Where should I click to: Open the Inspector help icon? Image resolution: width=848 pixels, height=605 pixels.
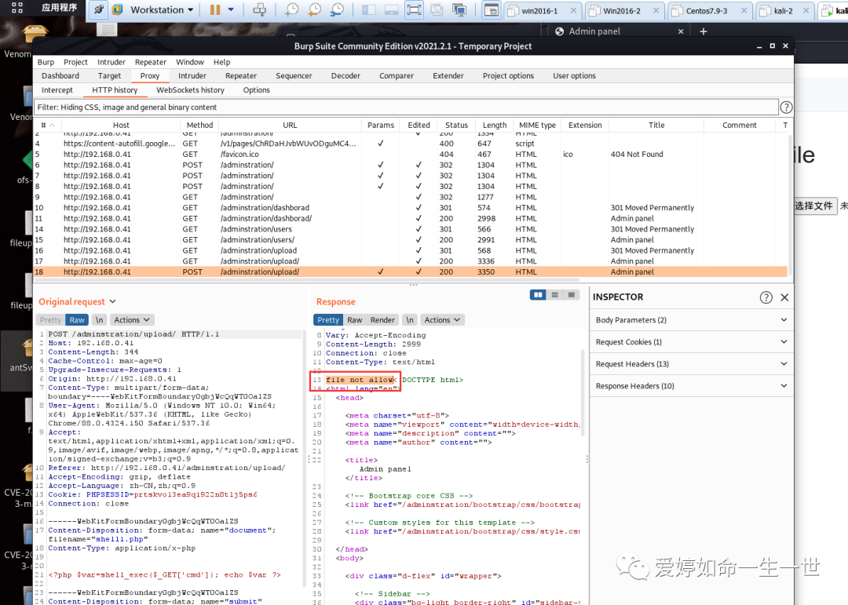pyautogui.click(x=766, y=297)
